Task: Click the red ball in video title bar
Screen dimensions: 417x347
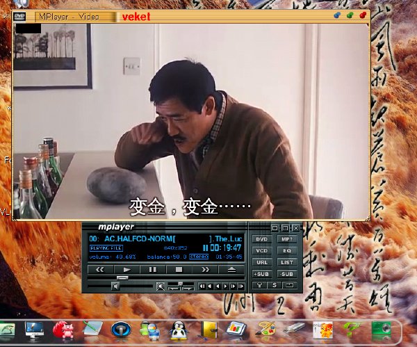Action: pyautogui.click(x=363, y=15)
